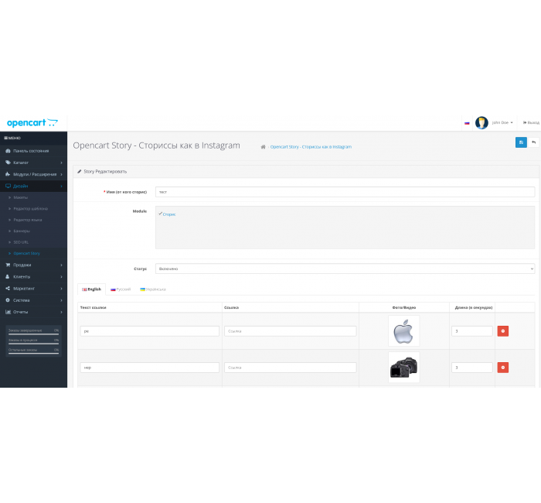Click Ссылка field in camera row
The height and width of the screenshot is (503, 541).
pyautogui.click(x=290, y=368)
